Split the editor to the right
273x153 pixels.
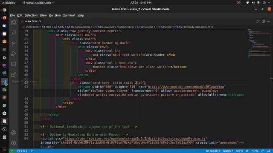point(263,21)
